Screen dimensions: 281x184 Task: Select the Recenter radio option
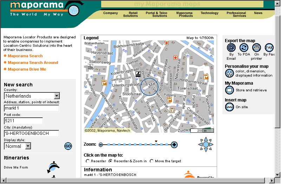pos(87,161)
